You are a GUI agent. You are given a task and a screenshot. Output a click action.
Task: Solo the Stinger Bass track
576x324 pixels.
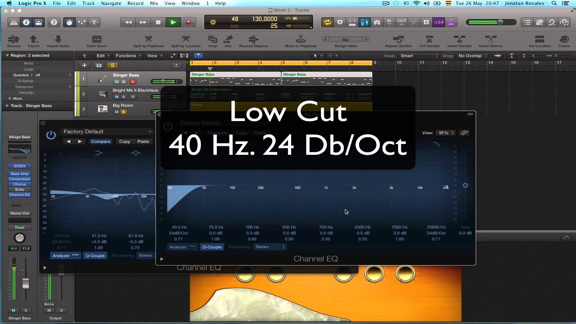point(123,82)
